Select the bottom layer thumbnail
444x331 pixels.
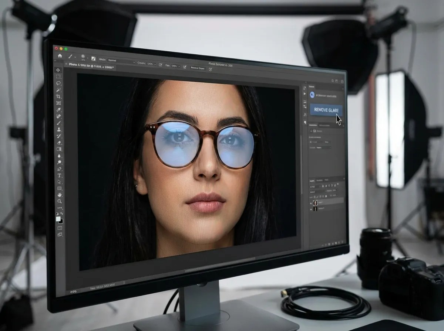315,209
